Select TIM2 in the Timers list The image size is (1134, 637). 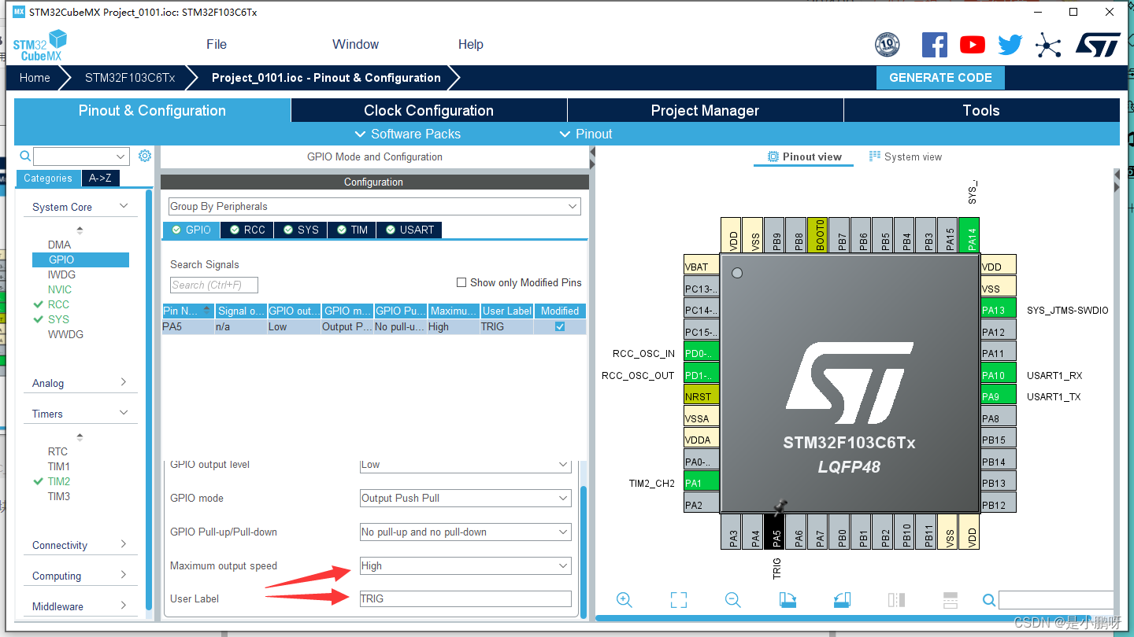coord(59,481)
